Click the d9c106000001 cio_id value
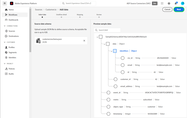This screenshot has height=118, width=187. [x=163, y=58]
